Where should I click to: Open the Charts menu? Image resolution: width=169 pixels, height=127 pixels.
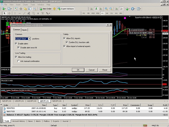(x=25, y=5)
